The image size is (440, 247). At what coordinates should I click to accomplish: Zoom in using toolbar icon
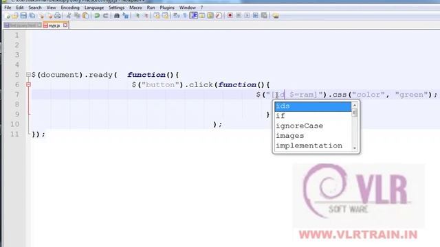(137, 16)
